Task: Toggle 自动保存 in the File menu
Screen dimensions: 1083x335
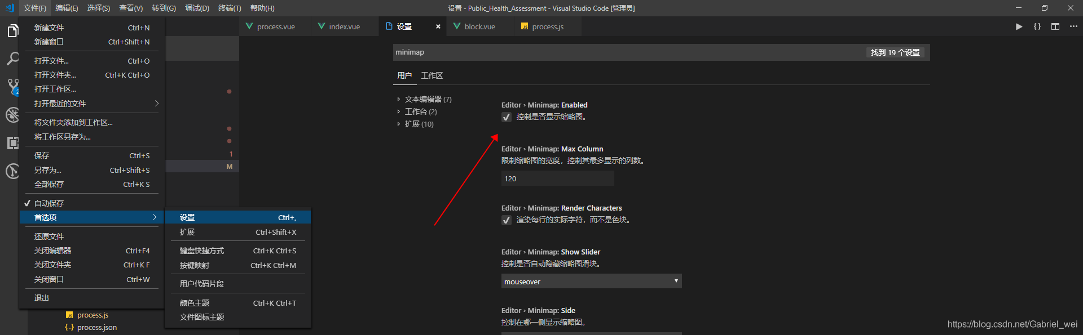Action: click(x=91, y=203)
